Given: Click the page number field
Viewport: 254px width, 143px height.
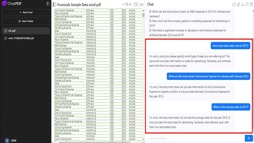Looking at the screenshot, I should click(x=136, y=4).
